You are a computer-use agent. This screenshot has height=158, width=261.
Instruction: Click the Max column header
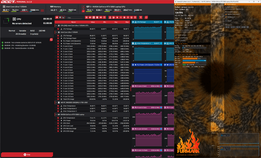(x=127, y=22)
